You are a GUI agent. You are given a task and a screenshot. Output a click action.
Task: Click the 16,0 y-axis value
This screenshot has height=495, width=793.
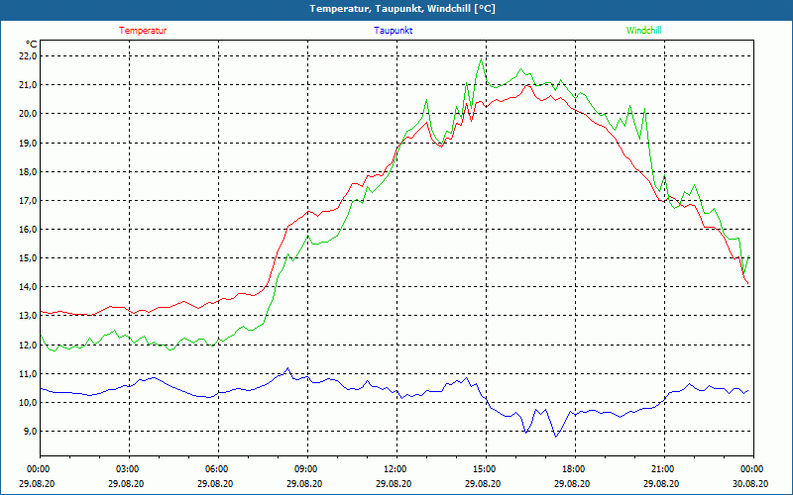[x=28, y=230]
